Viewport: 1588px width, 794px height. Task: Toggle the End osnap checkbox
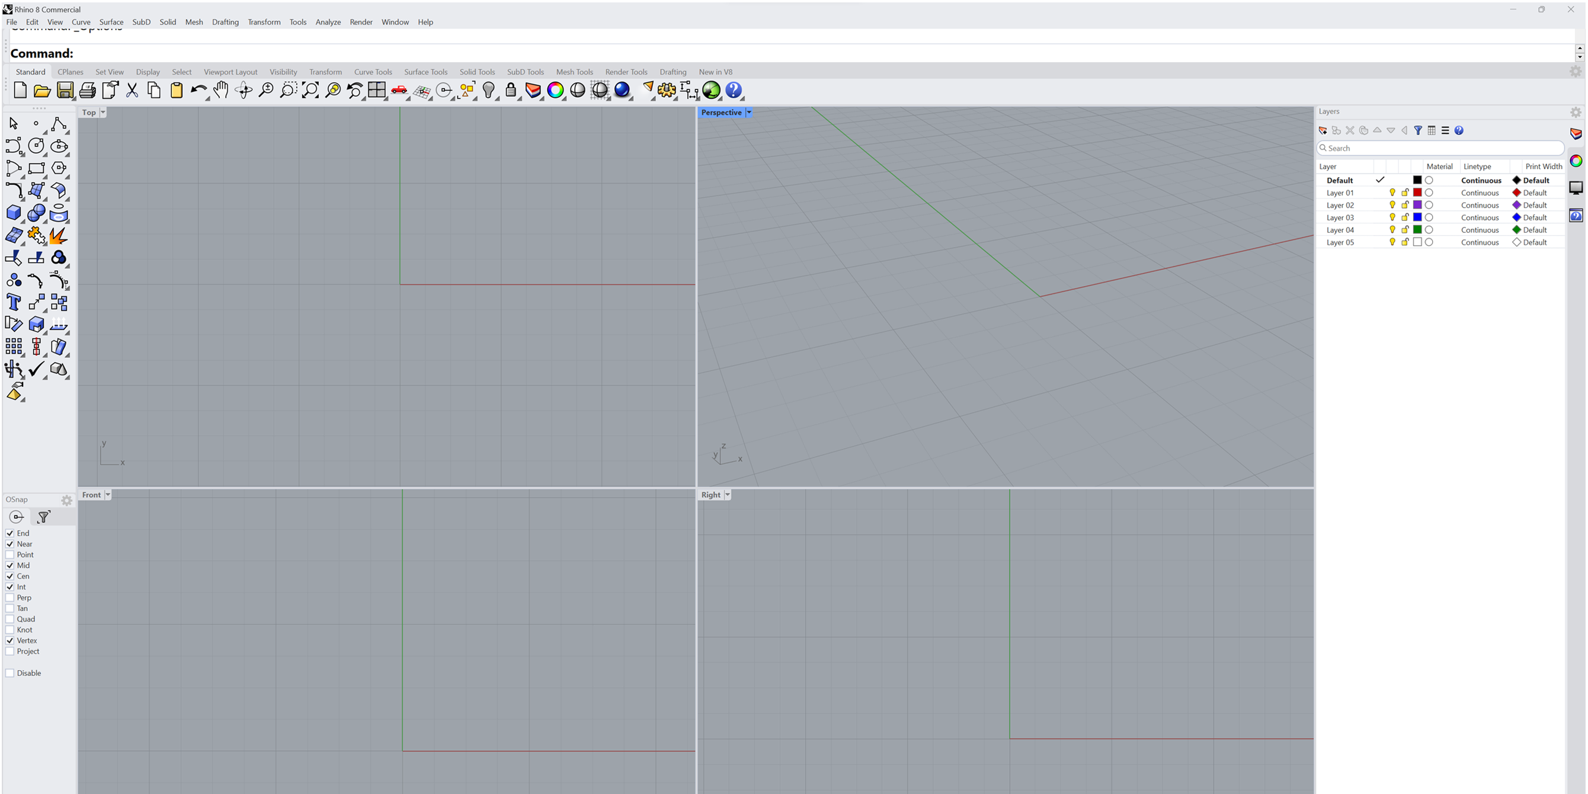tap(10, 533)
